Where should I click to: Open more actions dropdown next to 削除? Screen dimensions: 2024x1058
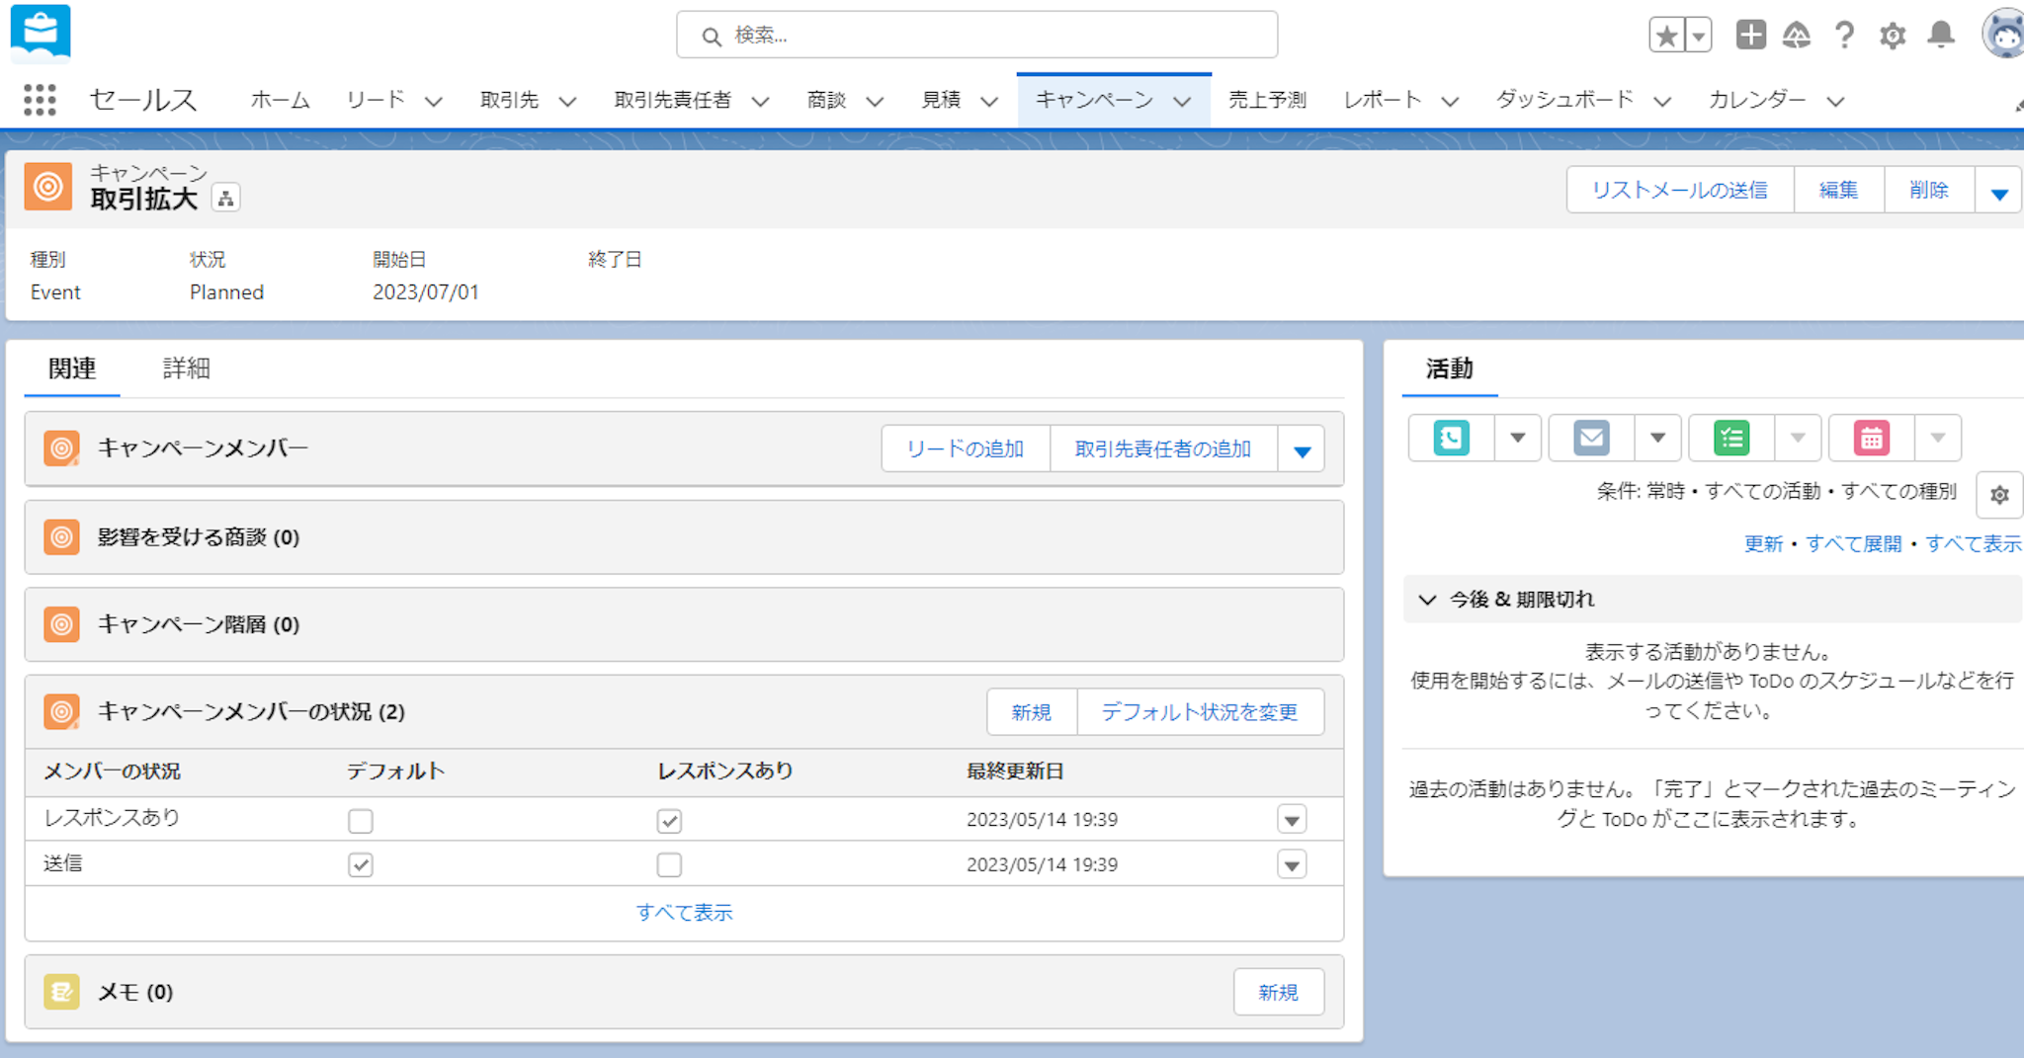pyautogui.click(x=1998, y=192)
